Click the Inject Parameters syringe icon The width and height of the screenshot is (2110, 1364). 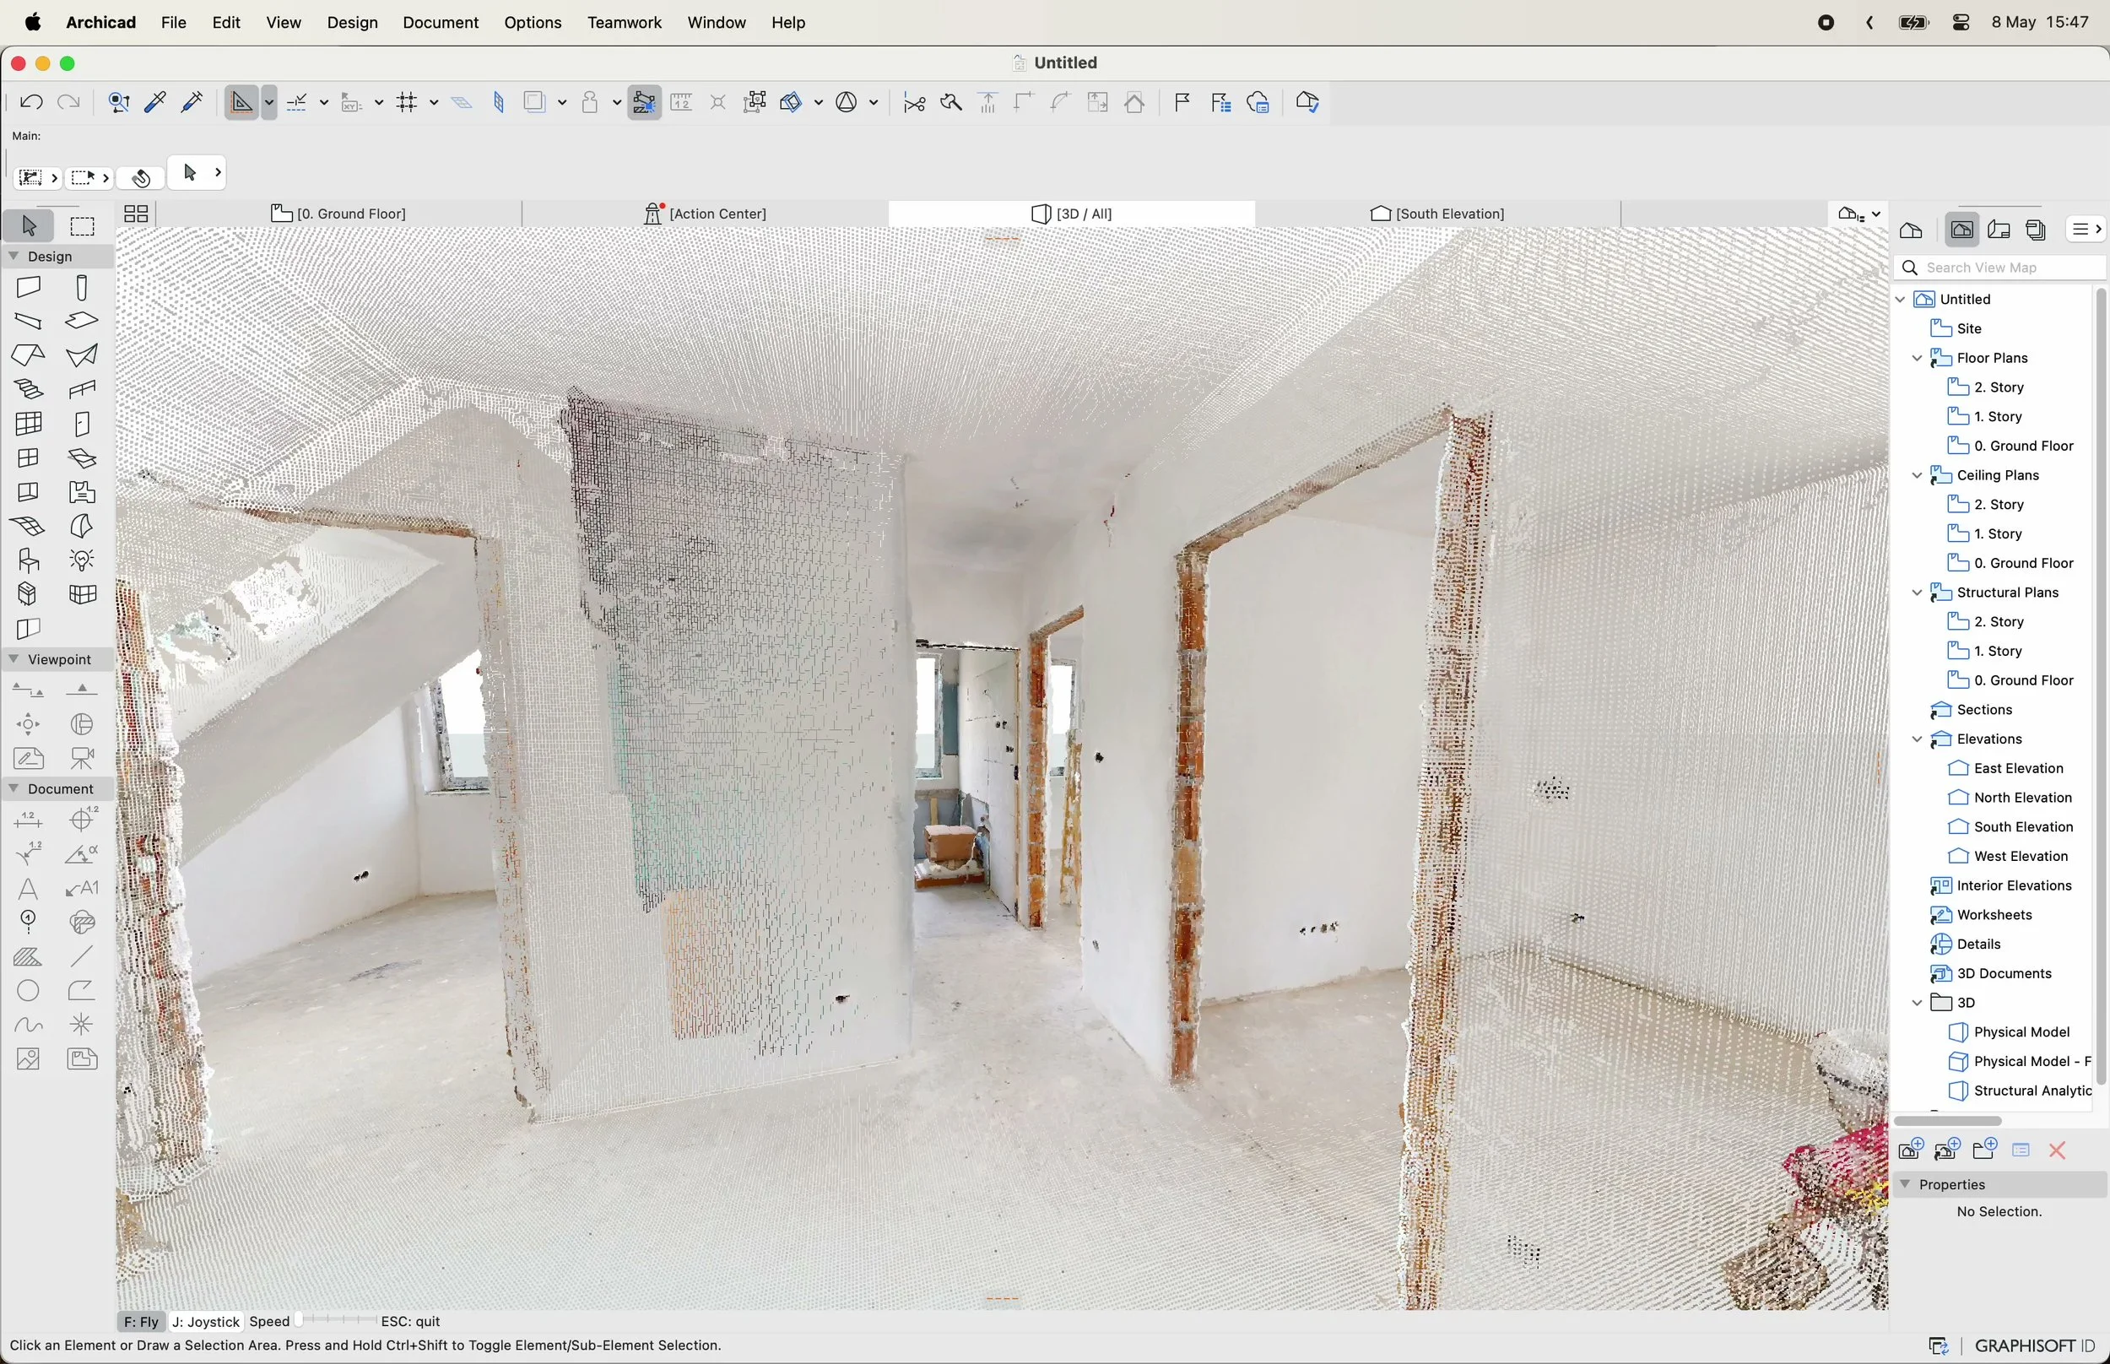[x=192, y=103]
